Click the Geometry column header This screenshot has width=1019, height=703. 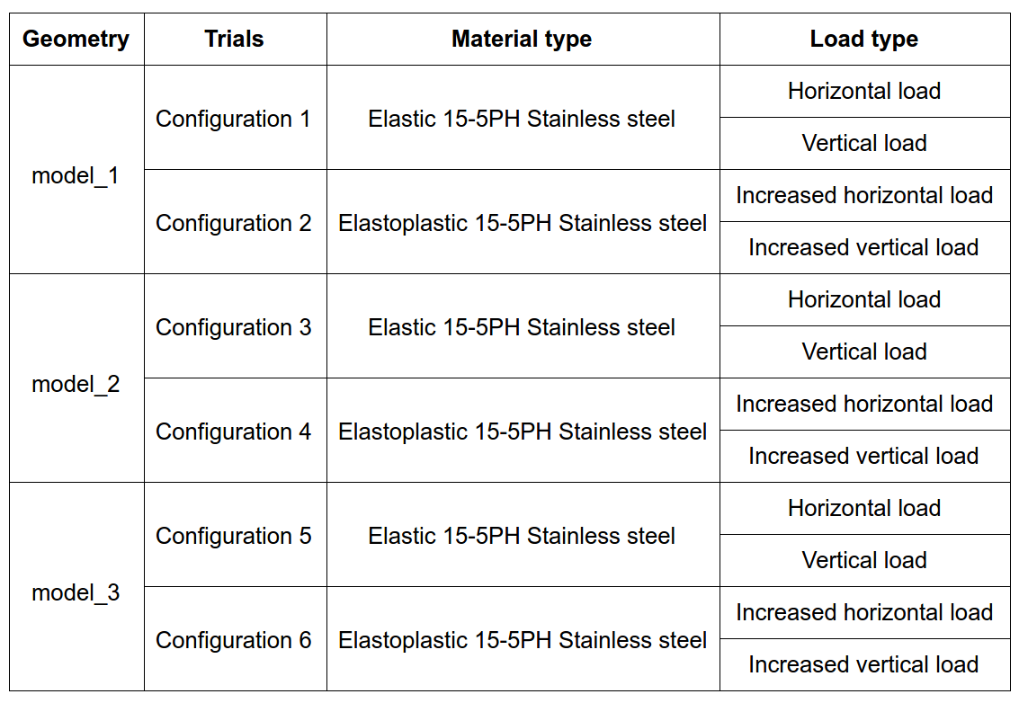[76, 40]
